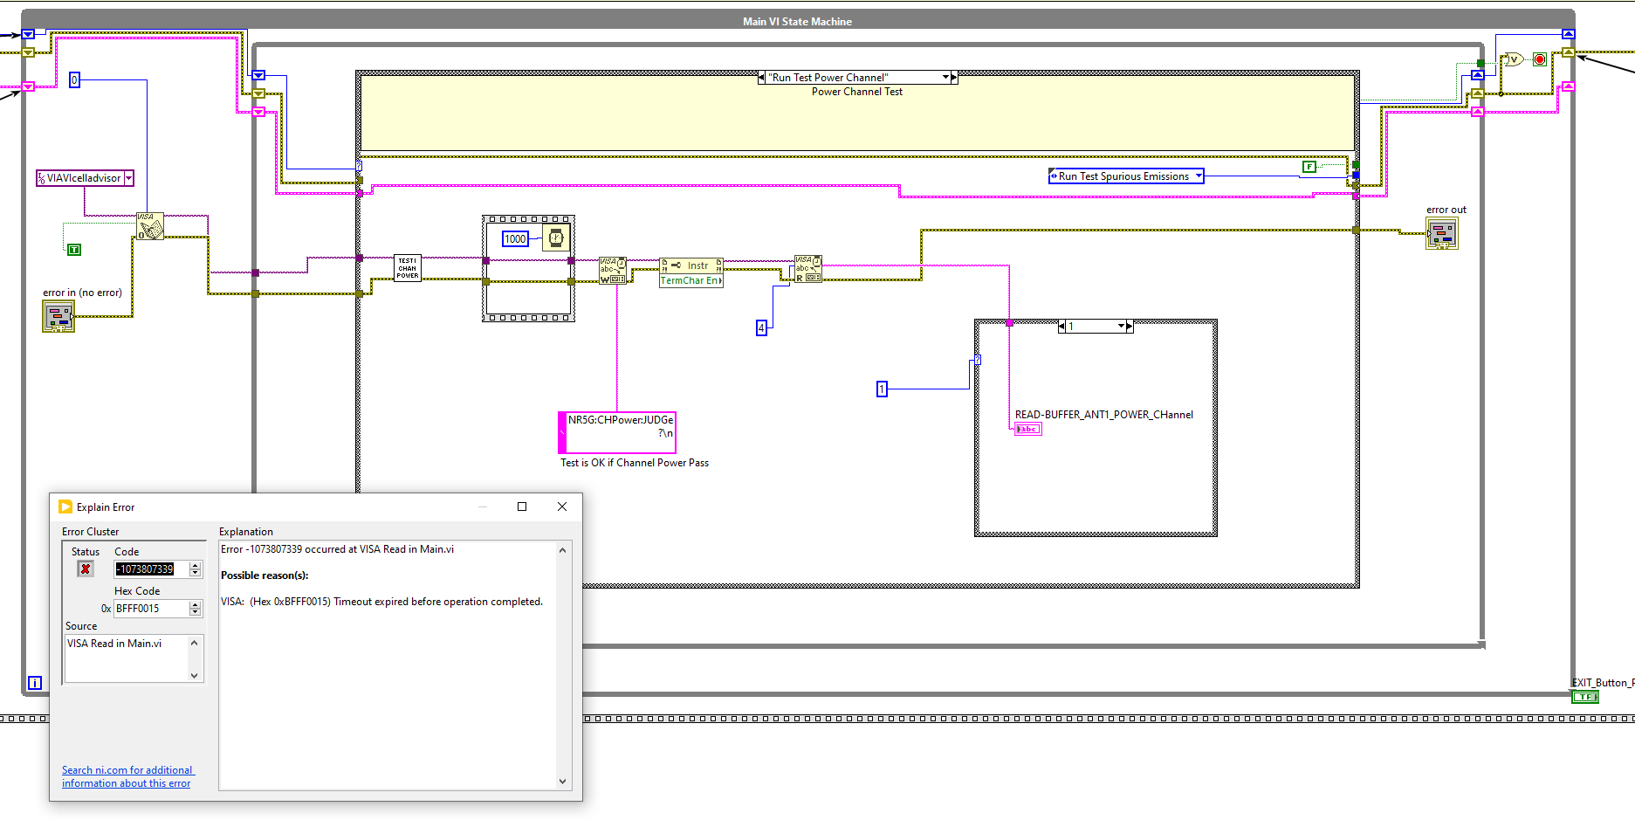Click the top blue left shift register

point(28,34)
